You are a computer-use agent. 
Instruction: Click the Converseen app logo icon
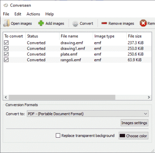6,5
